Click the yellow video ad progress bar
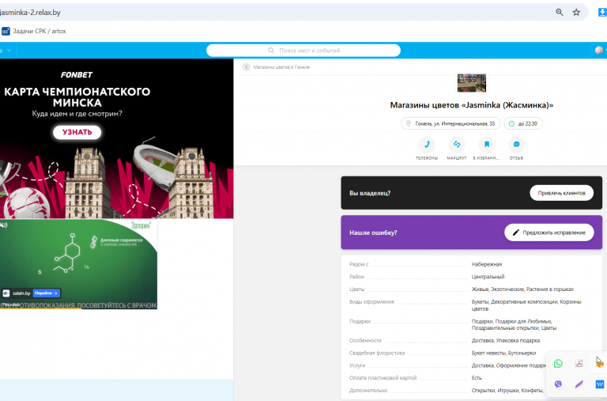 [x=40, y=308]
